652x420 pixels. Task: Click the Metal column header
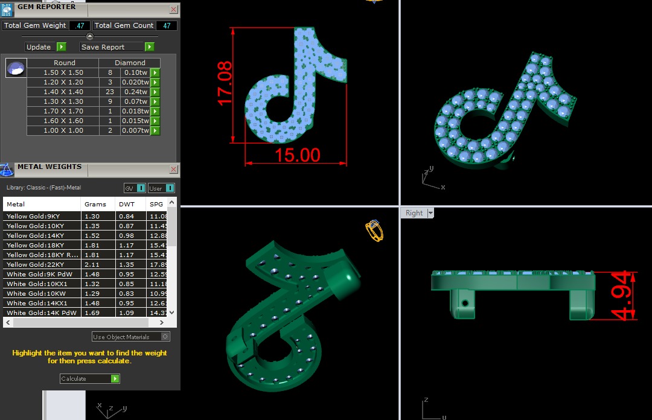[42, 204]
